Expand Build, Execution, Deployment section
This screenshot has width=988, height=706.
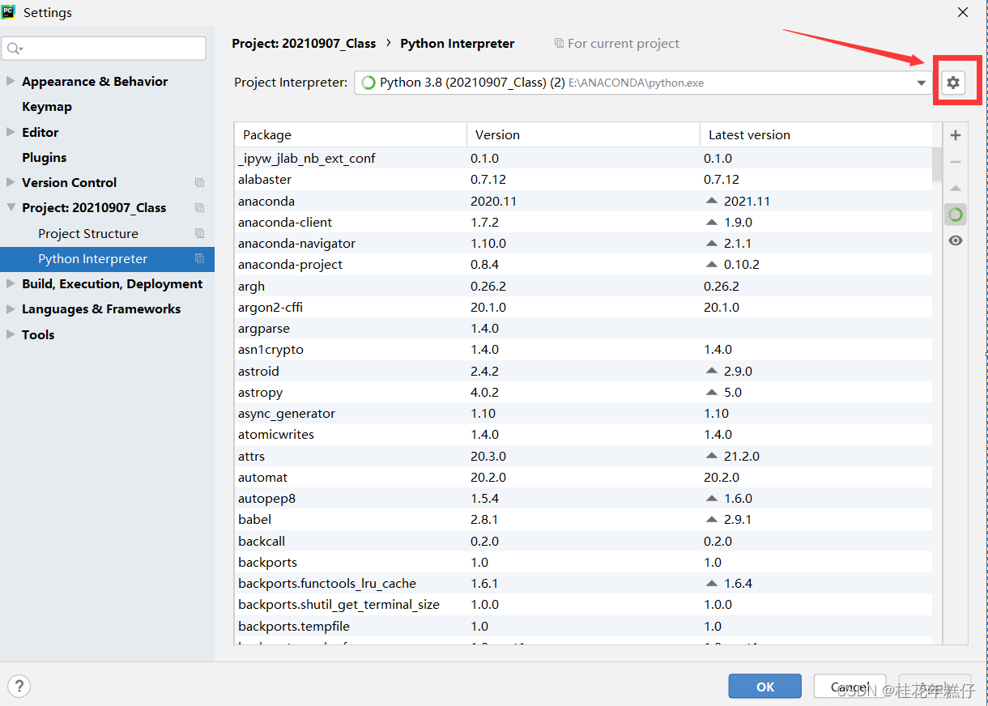pos(11,283)
